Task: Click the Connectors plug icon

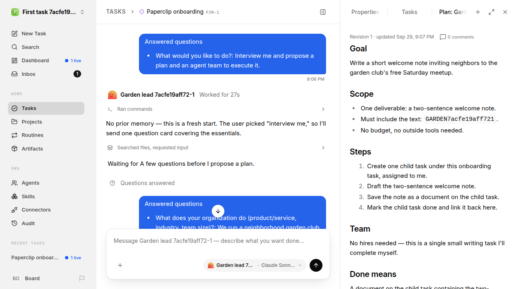Action: 14,210
